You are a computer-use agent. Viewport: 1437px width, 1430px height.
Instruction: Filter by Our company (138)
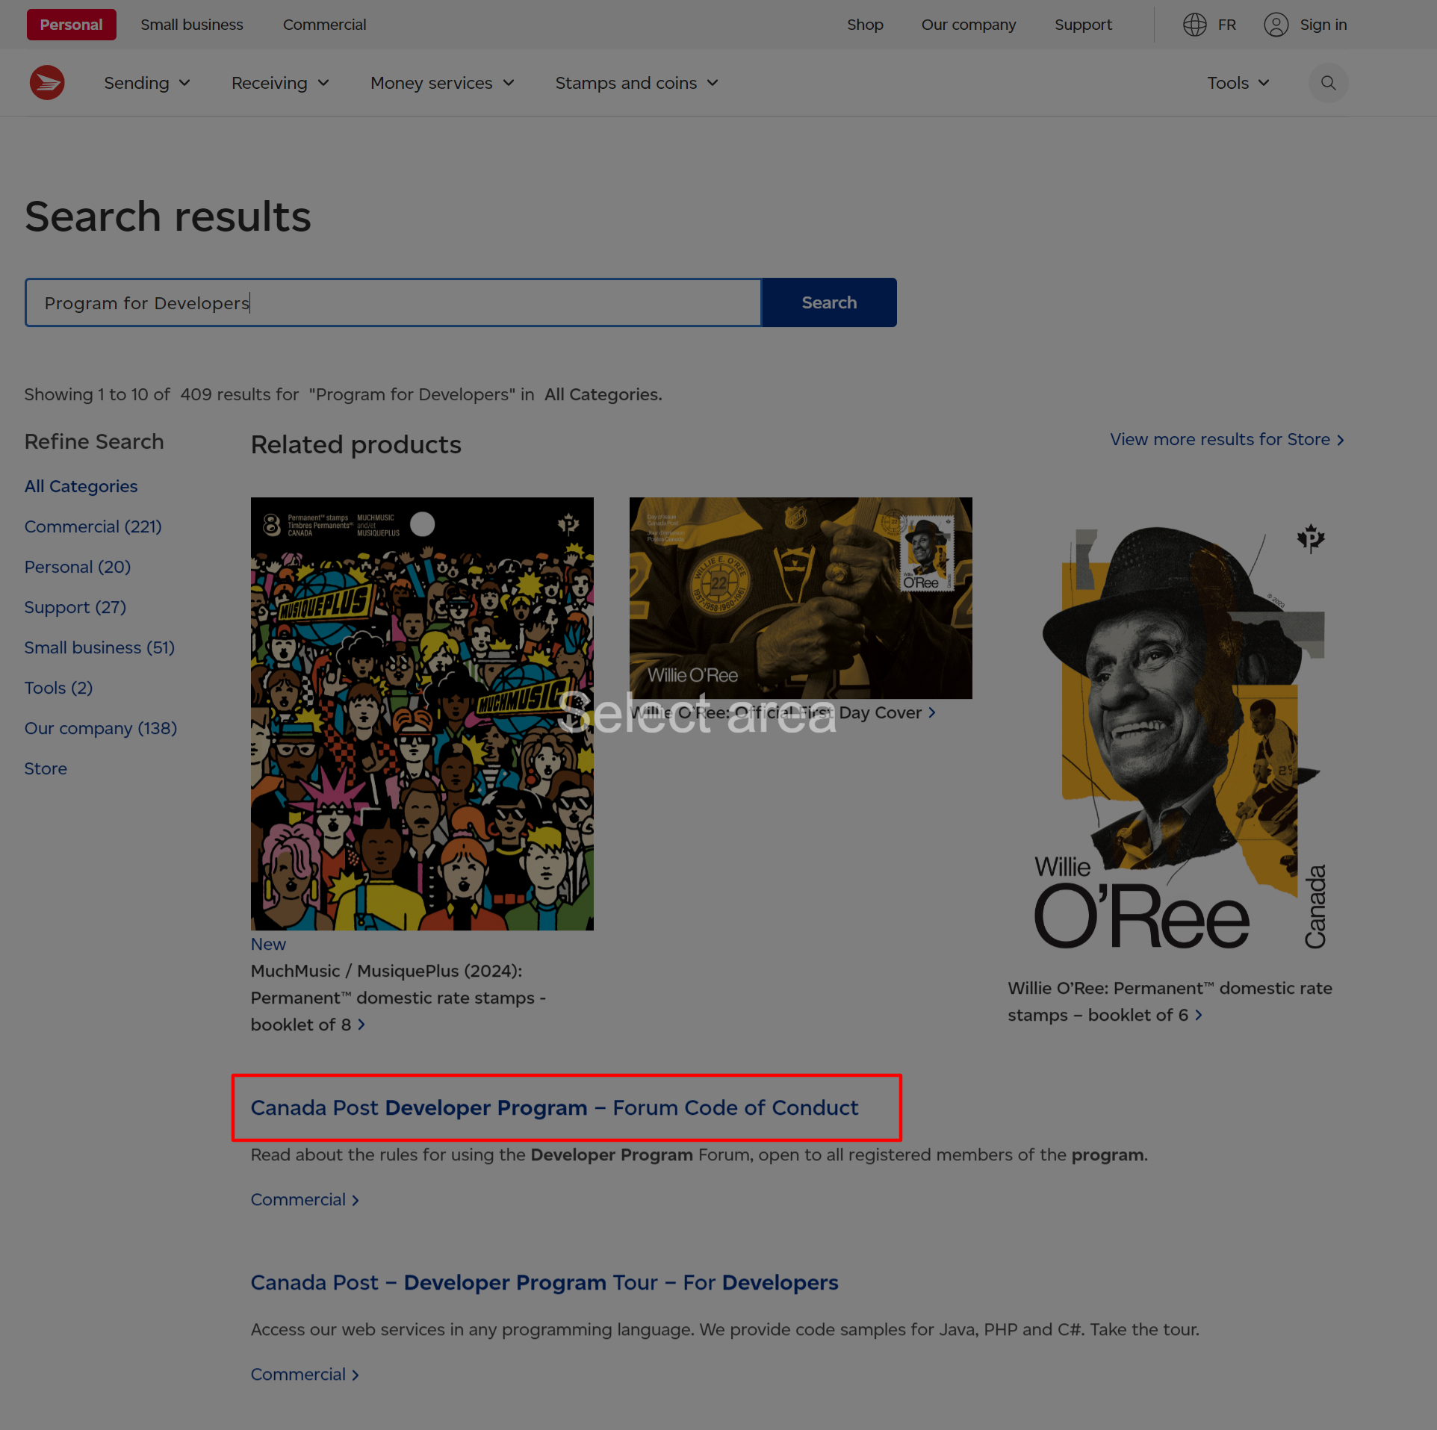101,728
